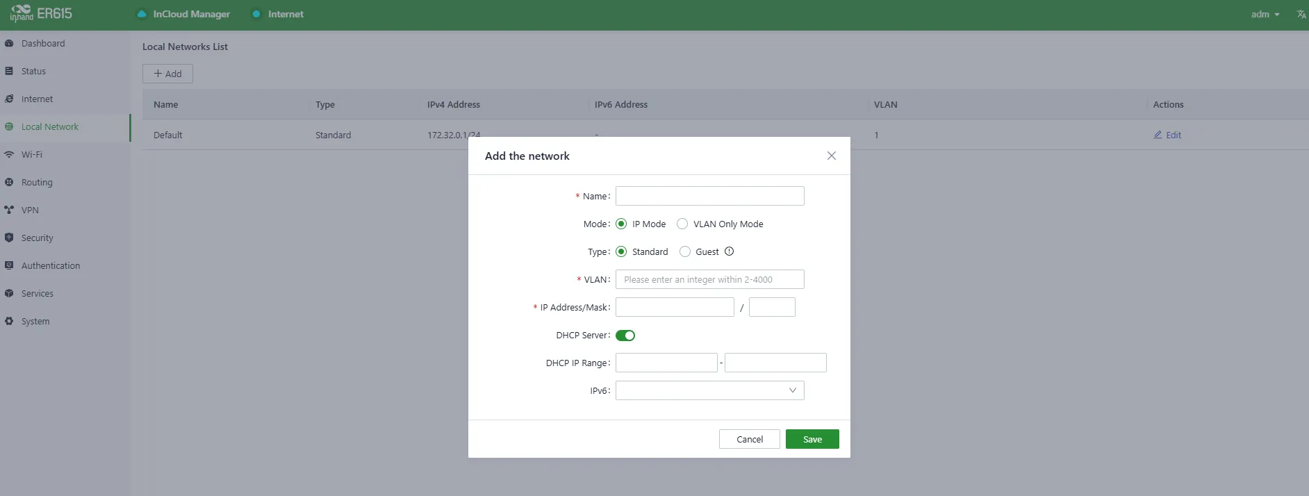Screen dimensions: 1309x496
Task: Click the Save button
Action: pos(812,439)
